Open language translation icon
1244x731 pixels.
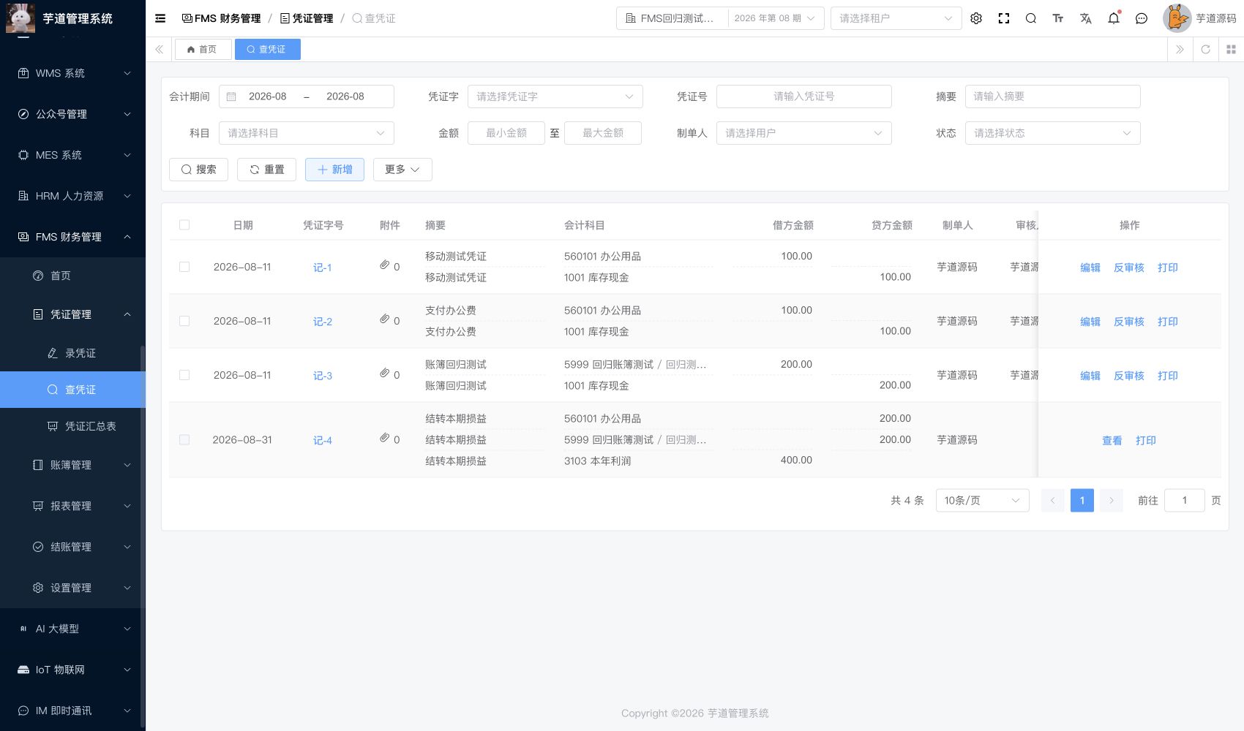click(1086, 18)
